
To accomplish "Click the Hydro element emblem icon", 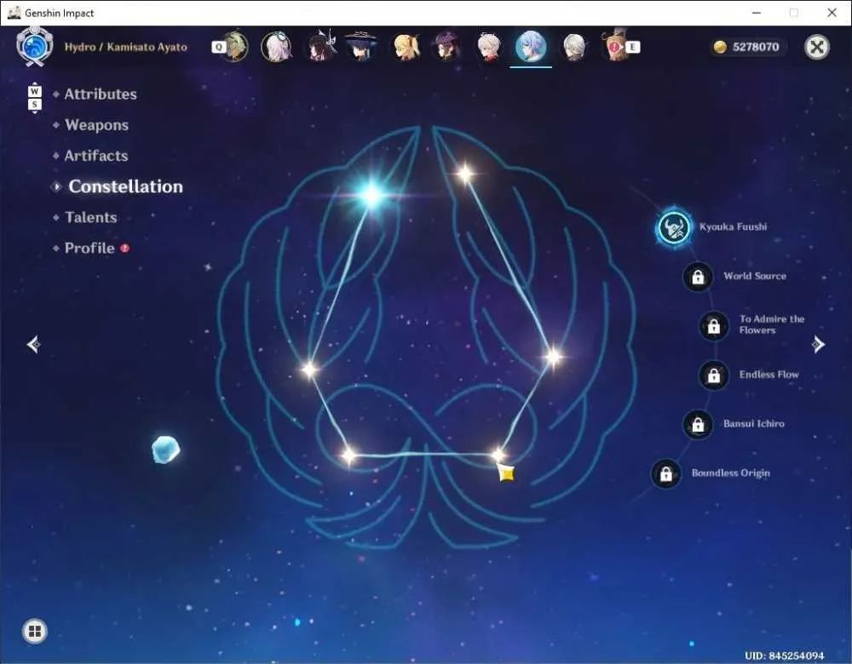I will point(34,47).
